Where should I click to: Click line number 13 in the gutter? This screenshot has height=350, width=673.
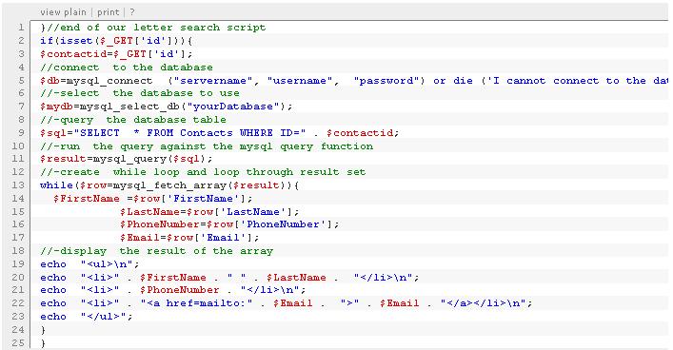[x=18, y=185]
